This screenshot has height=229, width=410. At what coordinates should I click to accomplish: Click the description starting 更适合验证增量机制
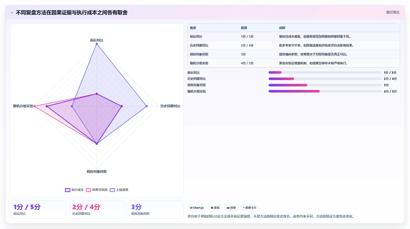[x=314, y=63]
